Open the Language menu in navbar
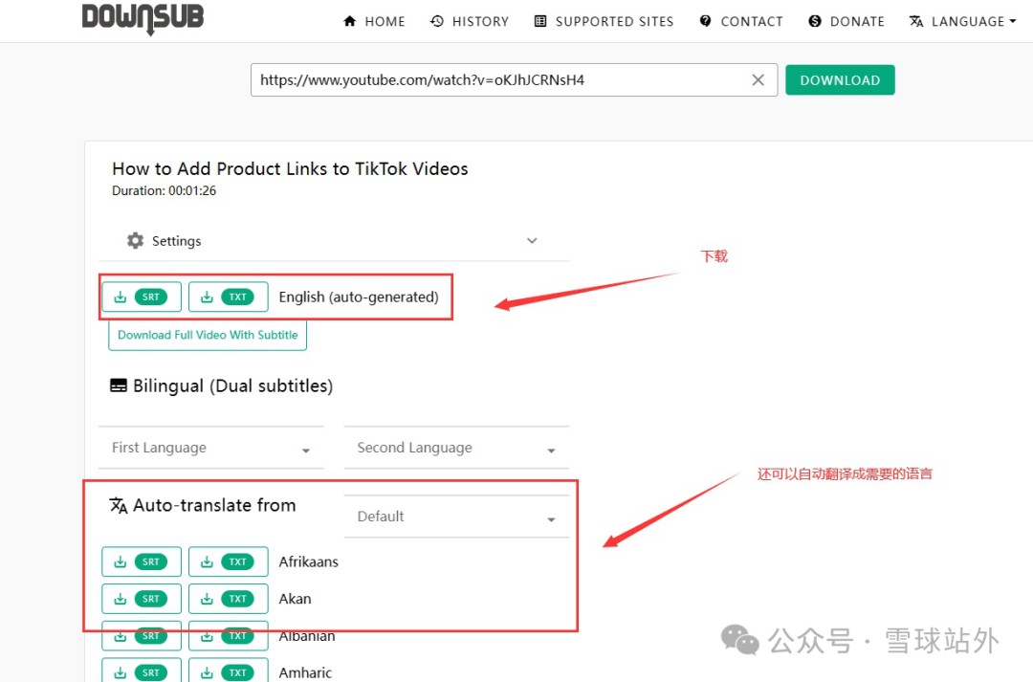This screenshot has height=682, width=1033. [x=962, y=21]
